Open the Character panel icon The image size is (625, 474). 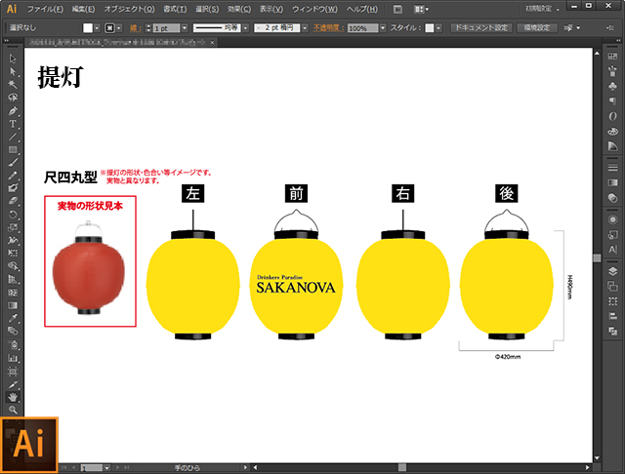click(612, 250)
